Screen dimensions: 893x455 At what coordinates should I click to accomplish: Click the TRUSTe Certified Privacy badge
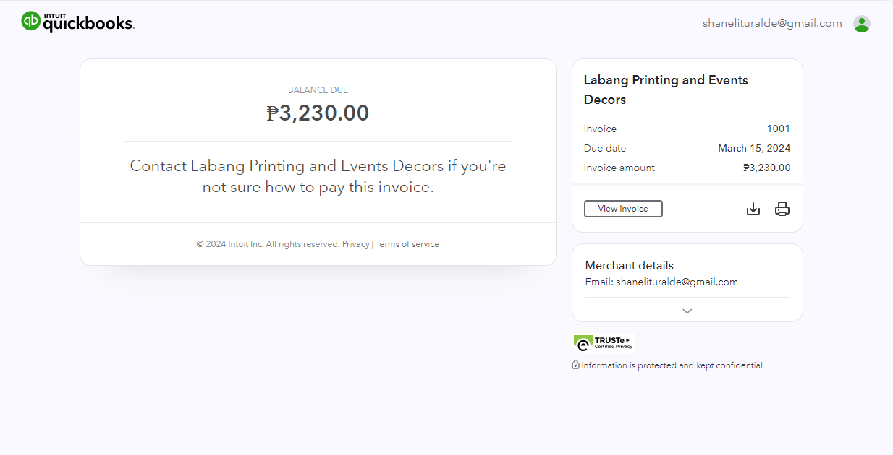tap(604, 342)
